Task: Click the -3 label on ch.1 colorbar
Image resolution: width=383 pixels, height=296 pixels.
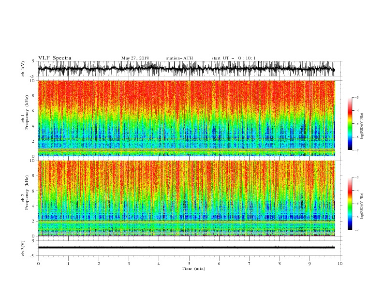Action: pos(357,97)
